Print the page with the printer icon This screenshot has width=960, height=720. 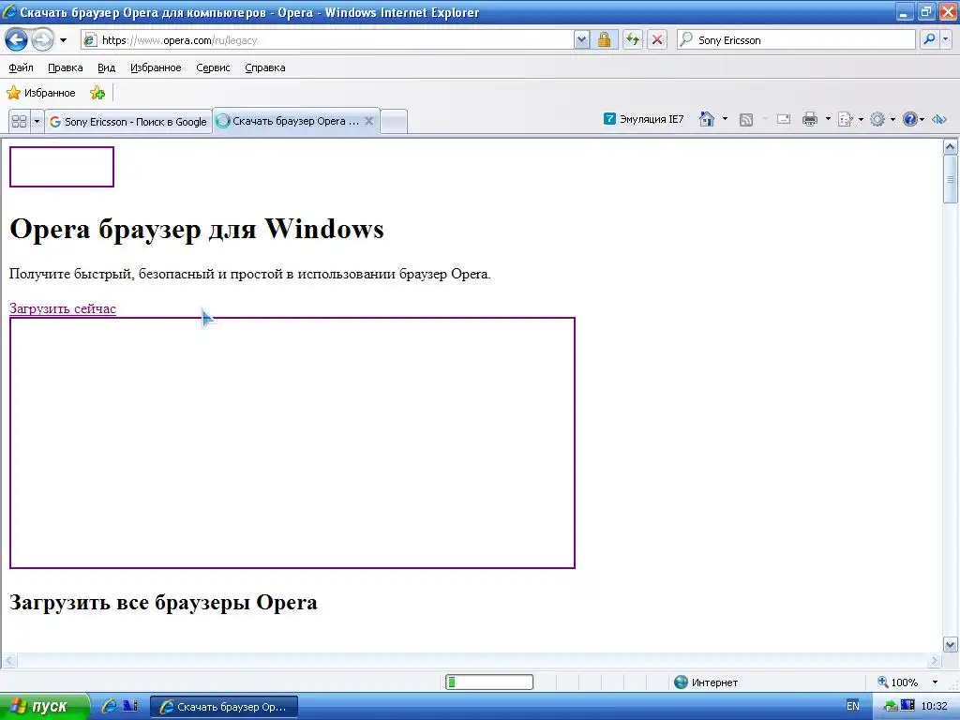pos(810,119)
